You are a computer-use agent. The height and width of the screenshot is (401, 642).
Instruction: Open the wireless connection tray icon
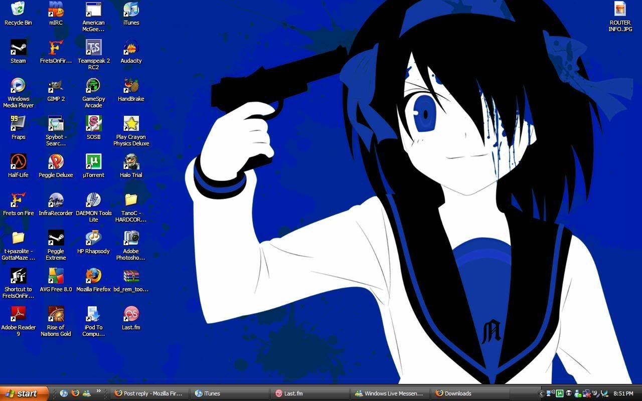pyautogui.click(x=550, y=393)
